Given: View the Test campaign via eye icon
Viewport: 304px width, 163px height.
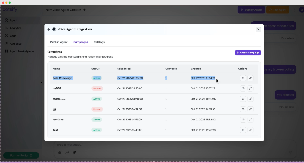Looking at the screenshot, I should tap(243, 130).
